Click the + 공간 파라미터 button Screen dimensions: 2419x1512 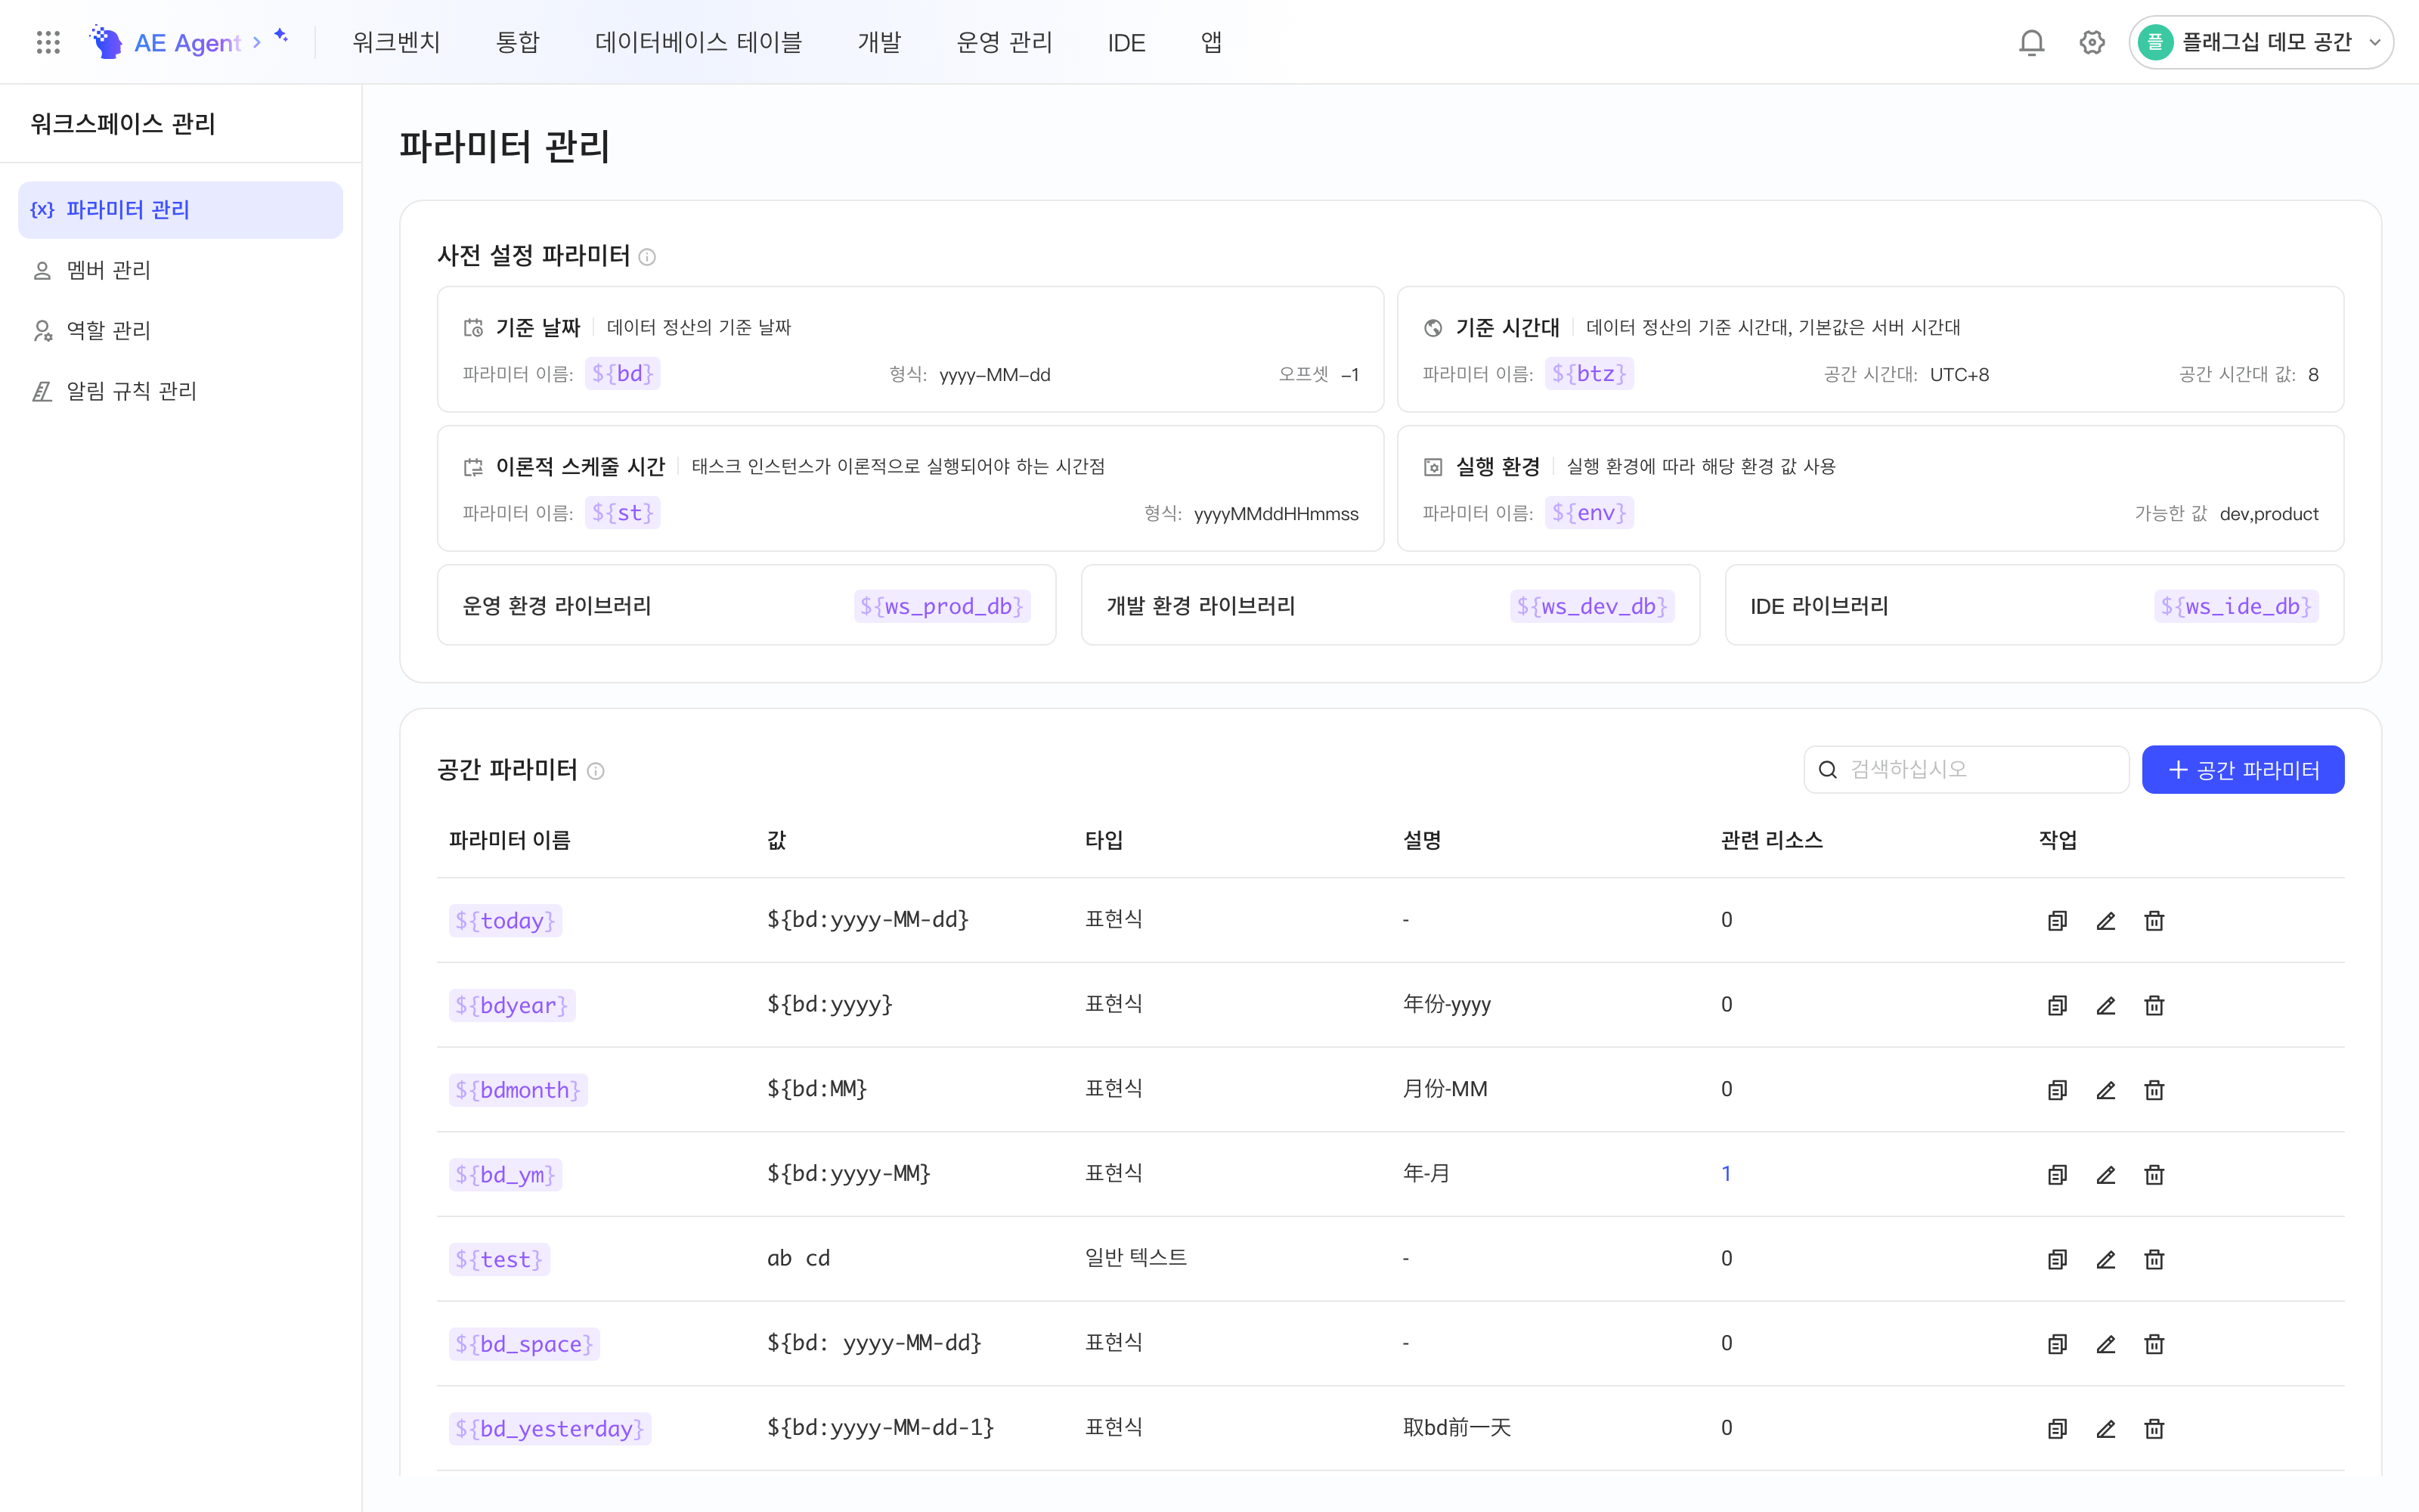click(x=2242, y=769)
